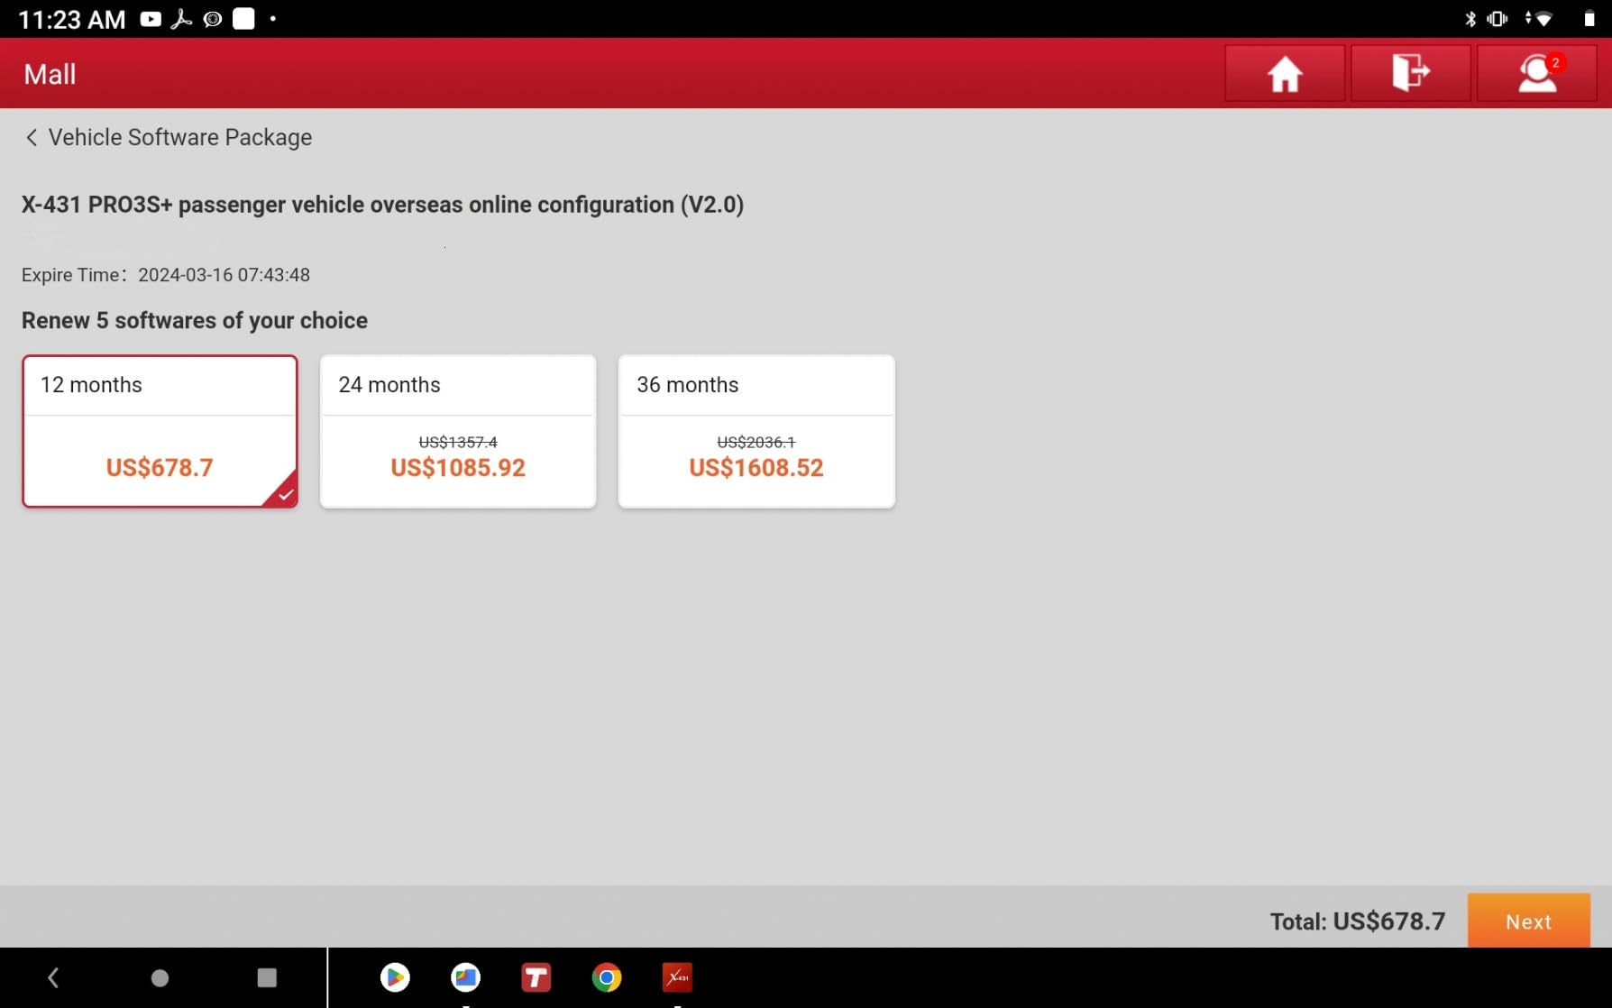Screen dimensions: 1612x1008
Task: Tap the YouTube notification icon in status bar
Action: (x=151, y=19)
